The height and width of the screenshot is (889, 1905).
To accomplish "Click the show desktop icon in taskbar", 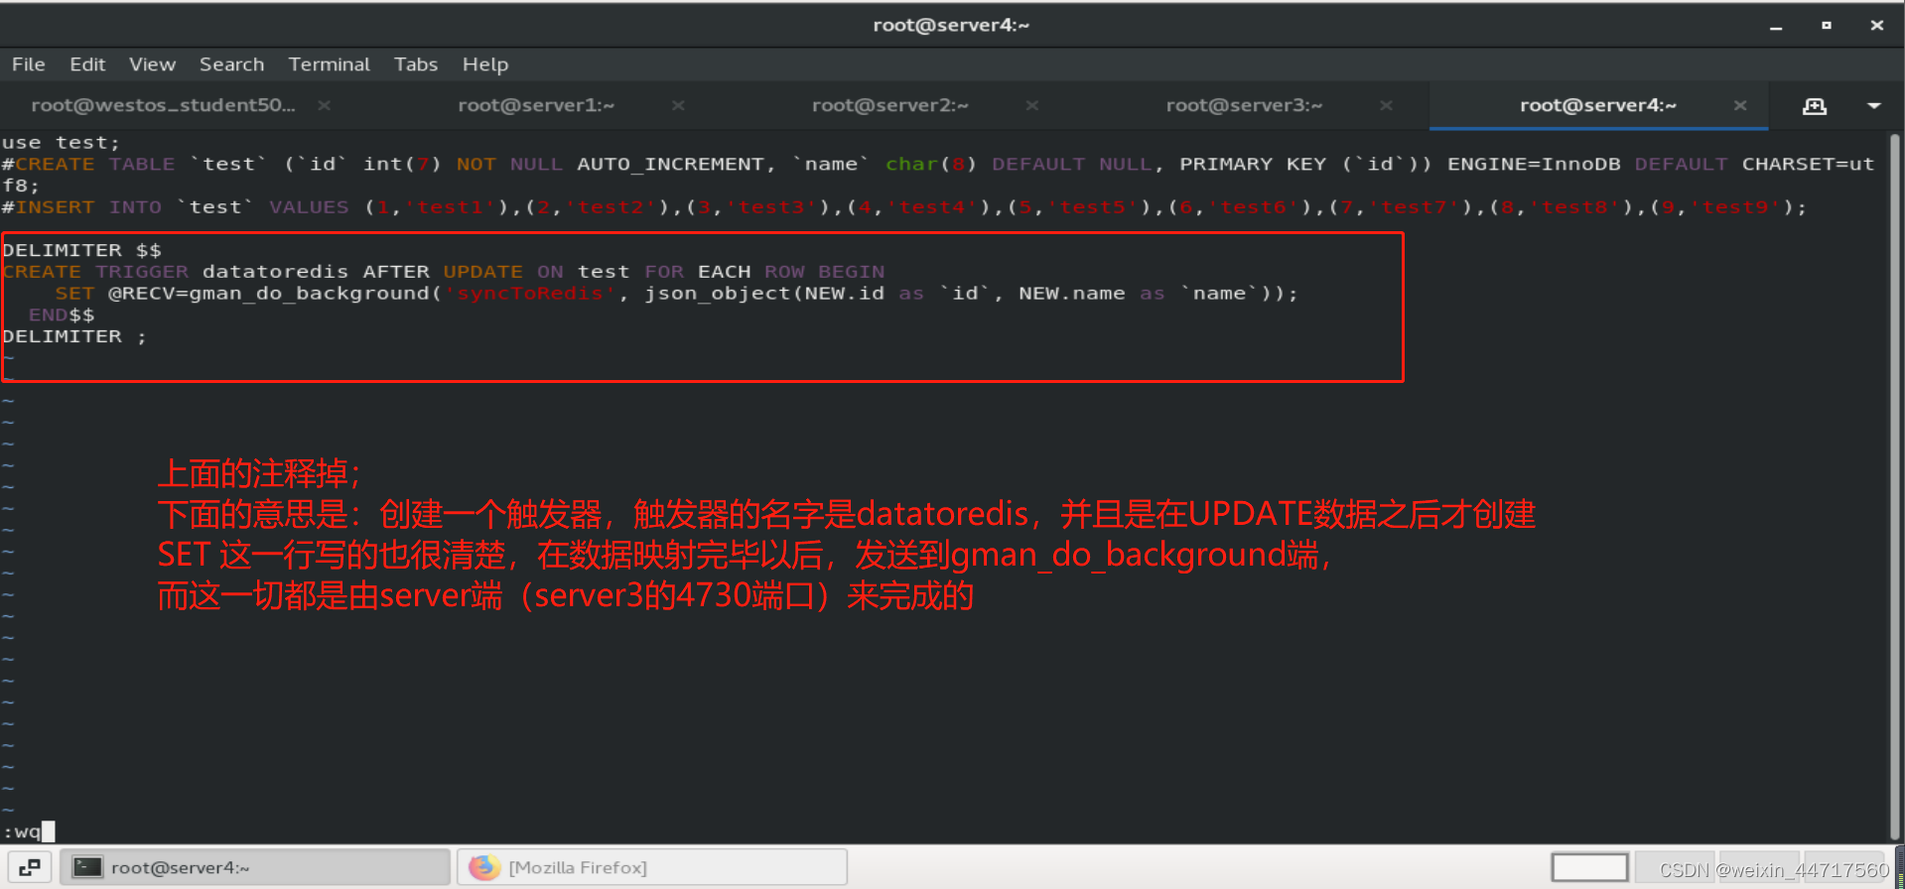I will (x=30, y=867).
